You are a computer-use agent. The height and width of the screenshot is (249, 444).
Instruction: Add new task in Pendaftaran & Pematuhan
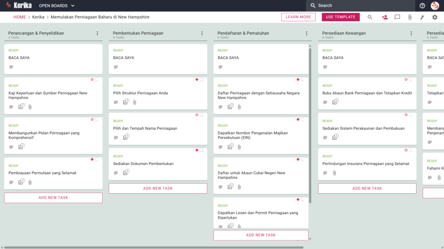tap(261, 235)
